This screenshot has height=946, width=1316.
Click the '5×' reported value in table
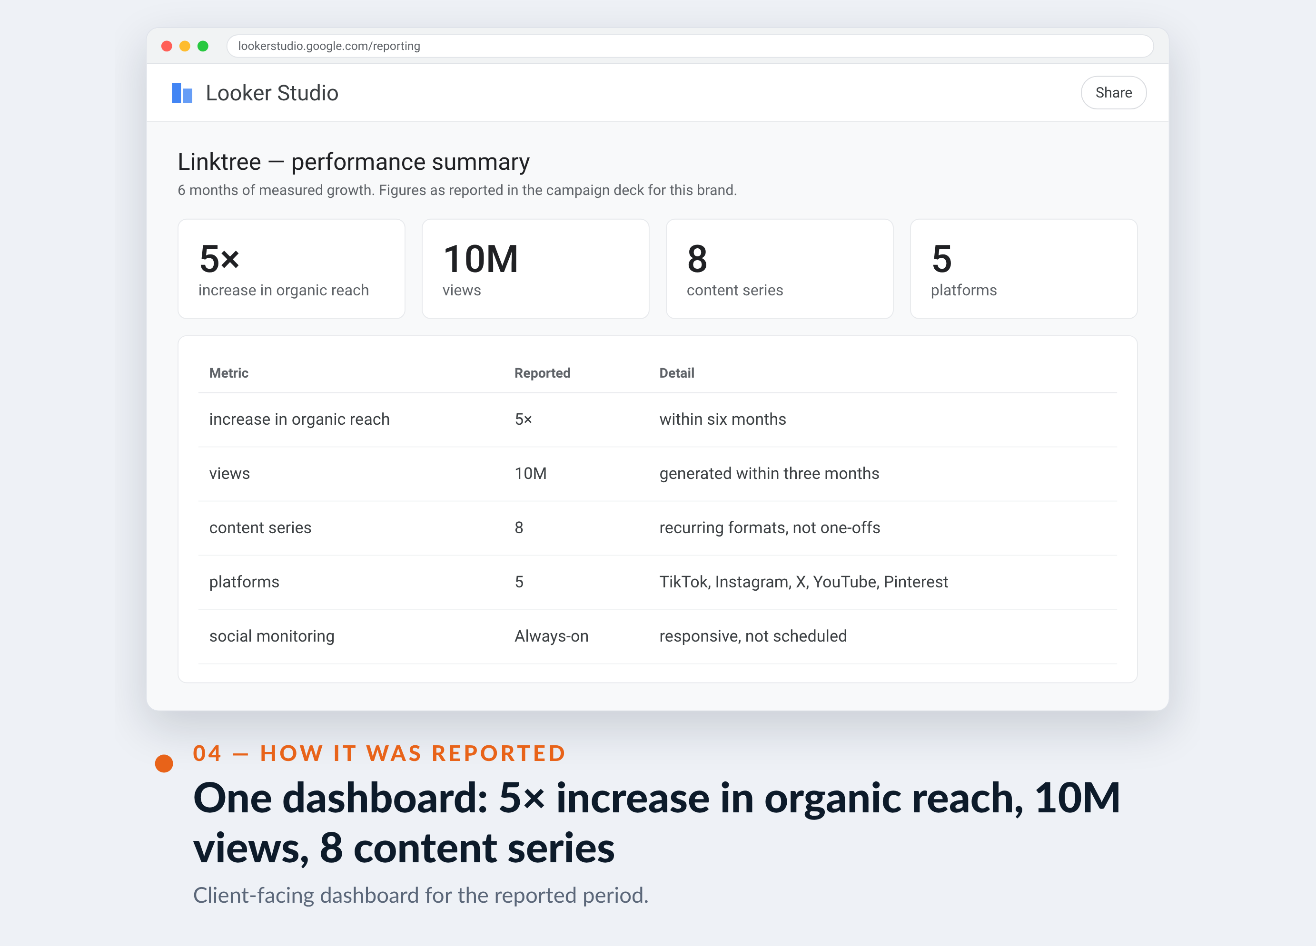pos(523,419)
